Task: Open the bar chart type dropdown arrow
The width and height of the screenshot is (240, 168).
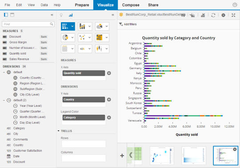Action: pyautogui.click(x=72, y=26)
